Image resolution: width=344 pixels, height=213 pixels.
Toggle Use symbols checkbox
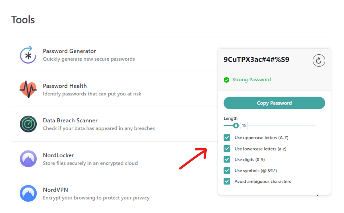(x=227, y=170)
